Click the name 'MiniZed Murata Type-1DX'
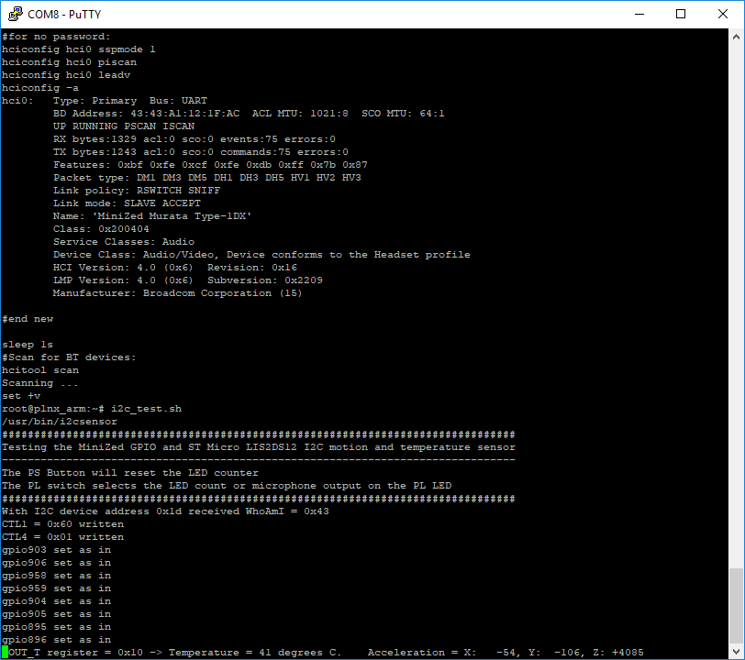Image resolution: width=745 pixels, height=660 pixels. coord(172,216)
